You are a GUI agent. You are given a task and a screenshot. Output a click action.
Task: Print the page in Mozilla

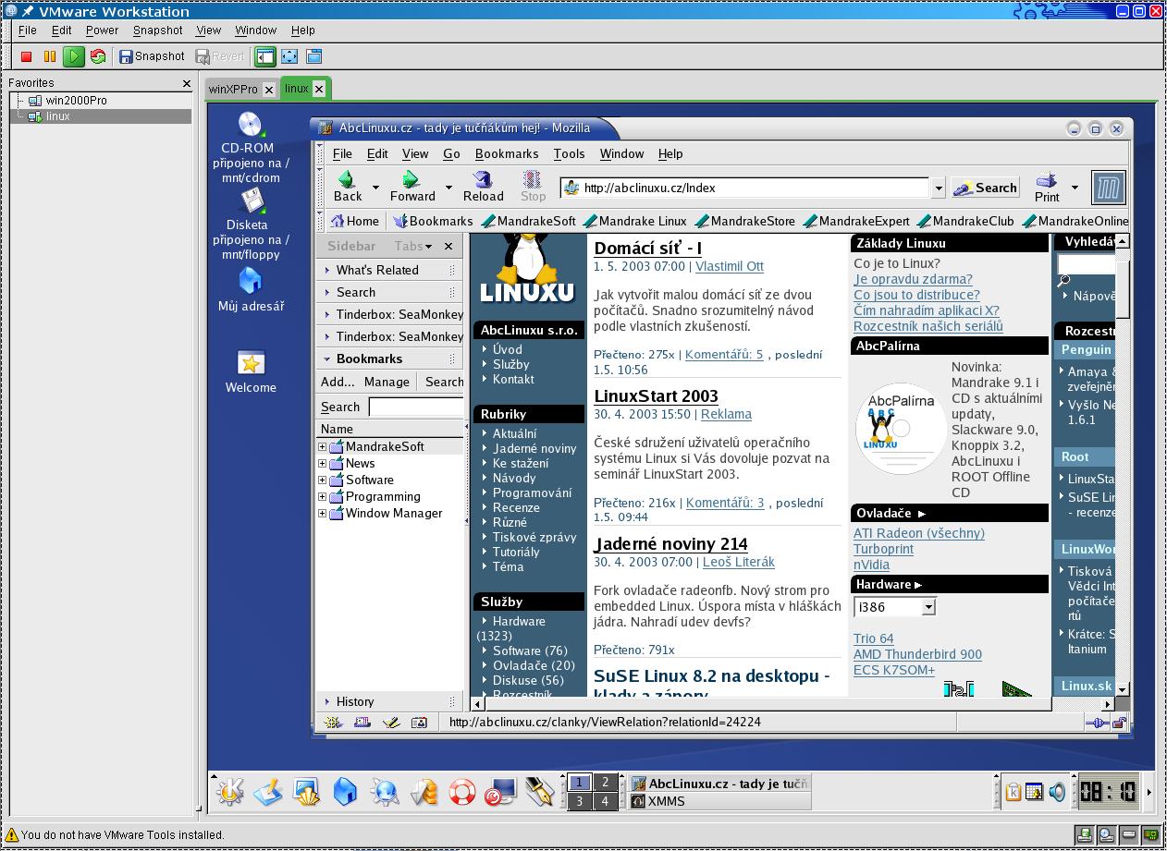[x=1047, y=186]
